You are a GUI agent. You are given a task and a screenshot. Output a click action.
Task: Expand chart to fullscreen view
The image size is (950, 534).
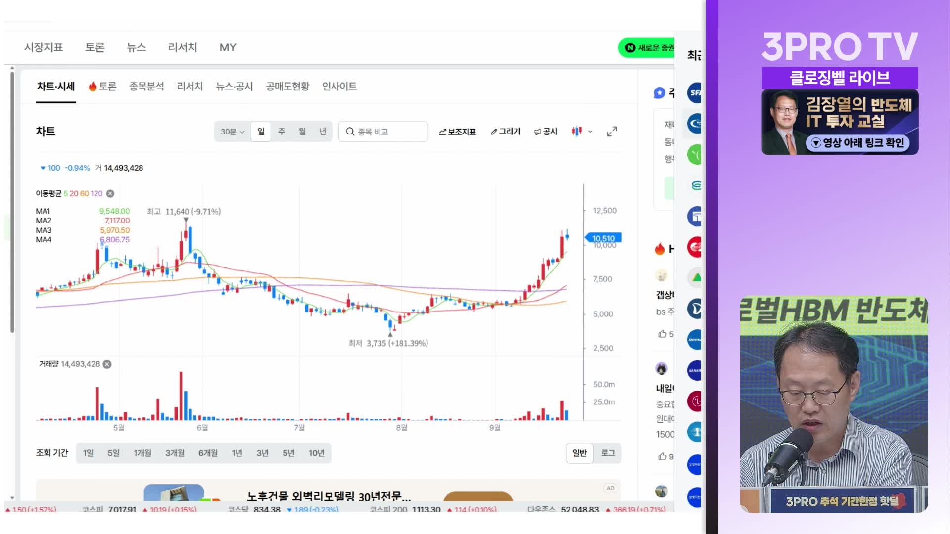(x=612, y=132)
